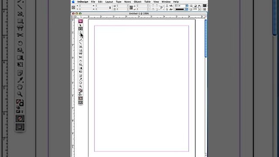Click the magnifier icon in control panel
Image resolution: width=279 pixels, height=157 pixels.
coord(191,6)
